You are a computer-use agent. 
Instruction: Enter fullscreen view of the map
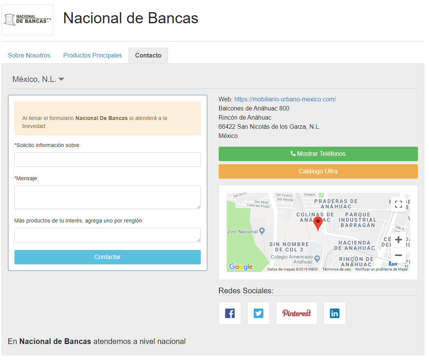[399, 204]
